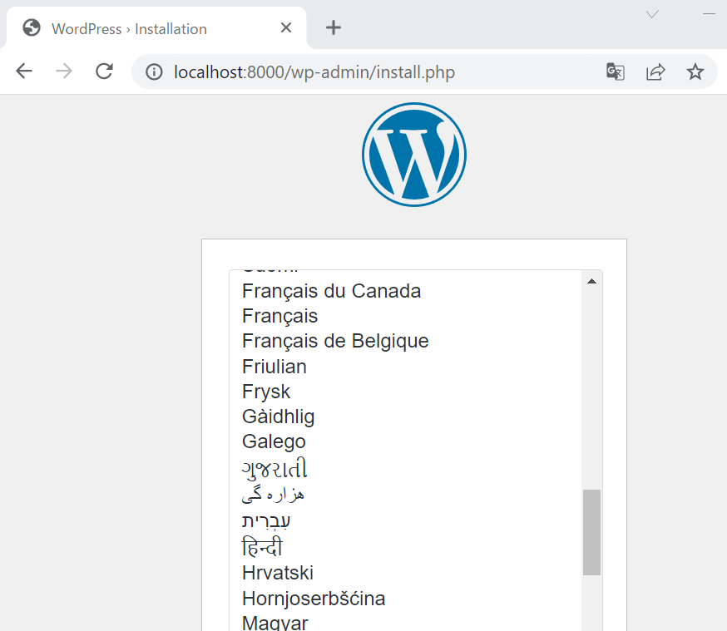Bookmark this page with the star
727x631 pixels.
[x=695, y=71]
